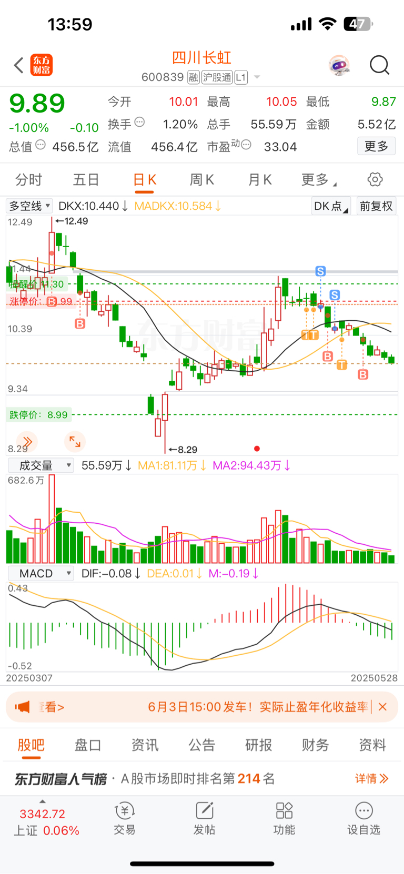This screenshot has height=874, width=404.
Task: Open the robot assistant avatar
Action: (339, 65)
